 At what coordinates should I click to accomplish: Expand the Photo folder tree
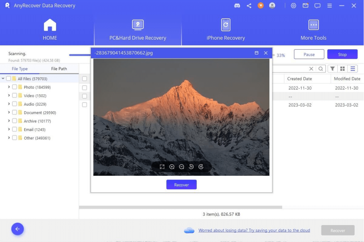[9, 87]
